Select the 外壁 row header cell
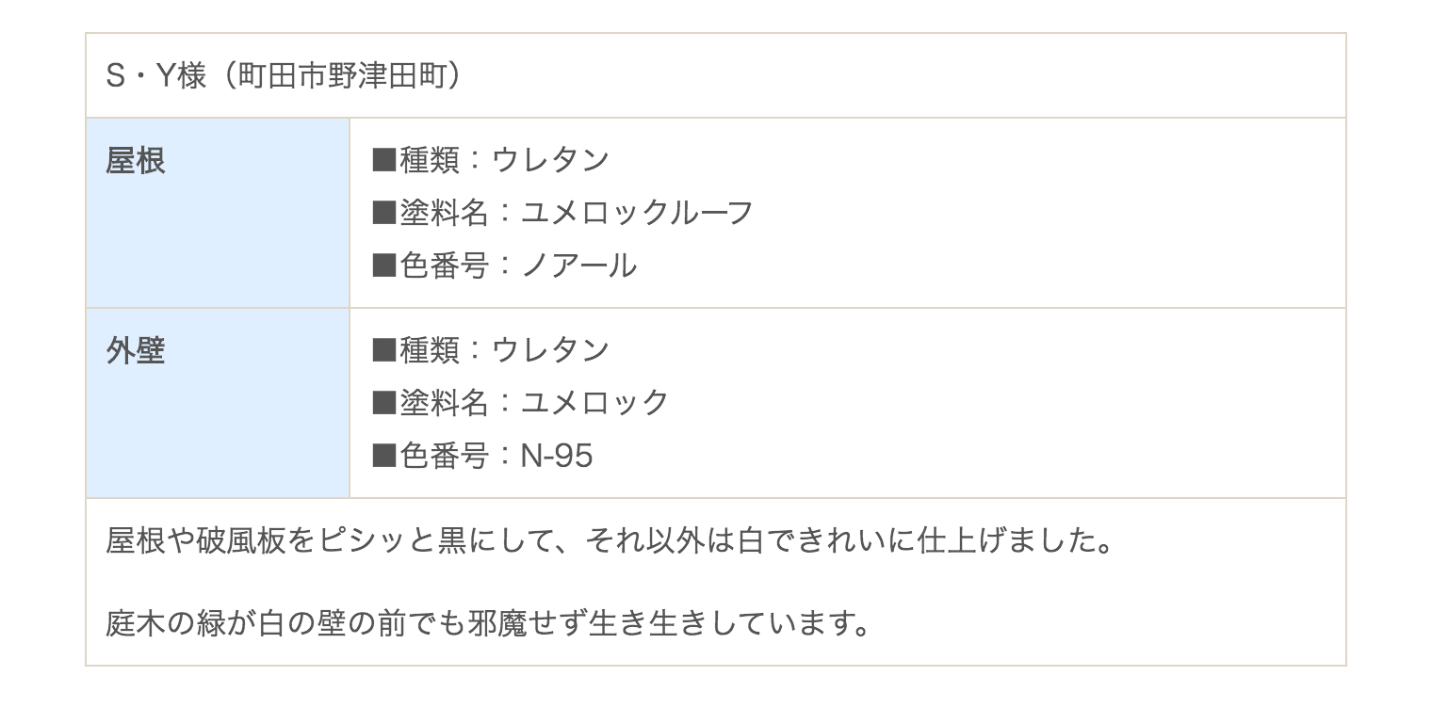Screen dimensions: 1432x724 [218, 403]
